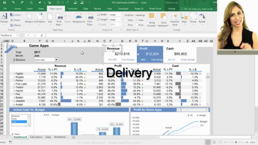The image size is (258, 145).
Task: Add a new sheet with plus icon
Action: [x=73, y=137]
